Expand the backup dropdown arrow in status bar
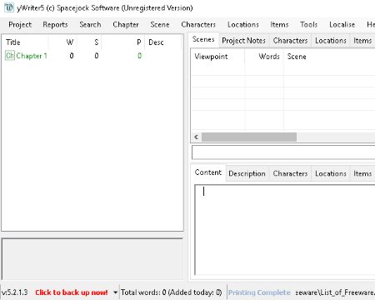 point(115,292)
